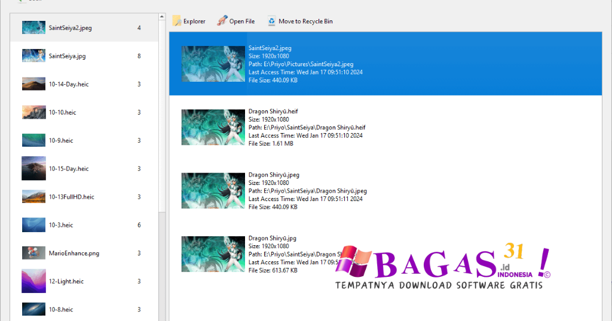The height and width of the screenshot is (321, 612).
Task: Select the 10-14-Day.heic thumbnail
Action: [x=33, y=84]
